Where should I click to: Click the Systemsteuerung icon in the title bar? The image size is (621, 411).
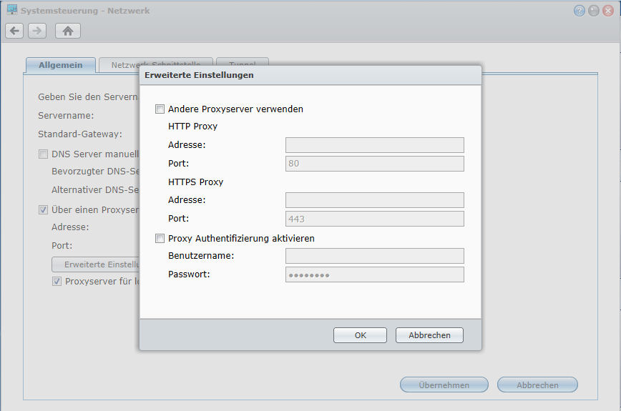pyautogui.click(x=11, y=11)
